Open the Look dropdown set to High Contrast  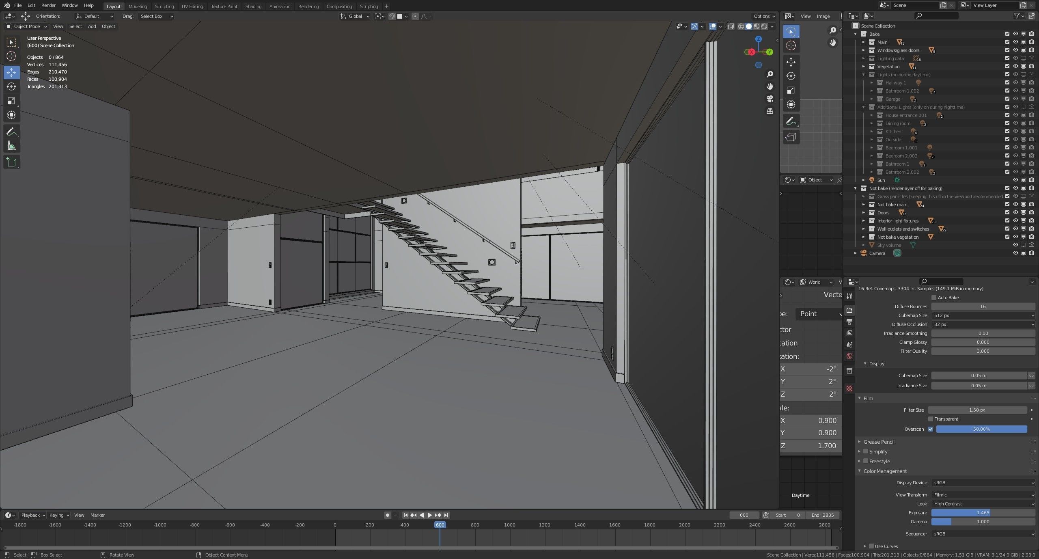983,504
